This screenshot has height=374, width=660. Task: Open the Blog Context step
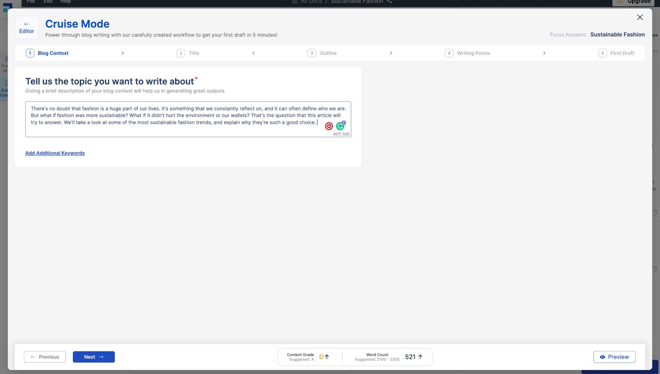coord(53,53)
